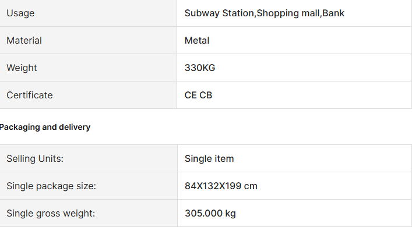Viewport: 412px width, 227px height.
Task: Click the blank space right of CE CB
Action: [311, 95]
